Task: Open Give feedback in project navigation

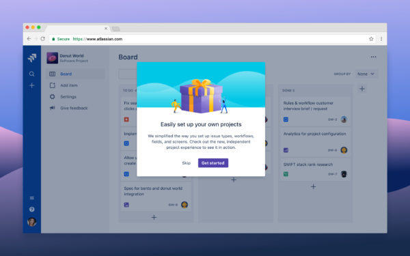Action: click(x=76, y=108)
